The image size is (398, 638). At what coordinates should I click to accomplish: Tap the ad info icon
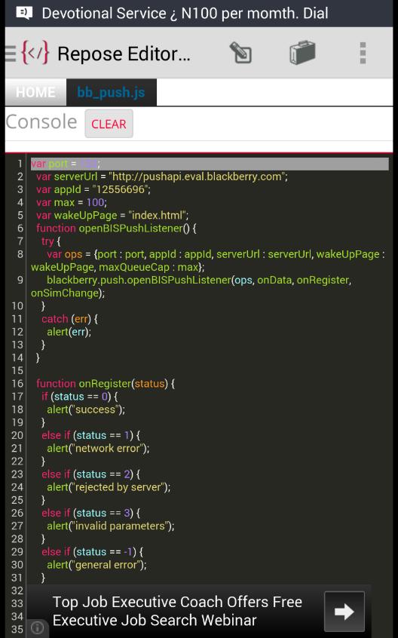[38, 627]
